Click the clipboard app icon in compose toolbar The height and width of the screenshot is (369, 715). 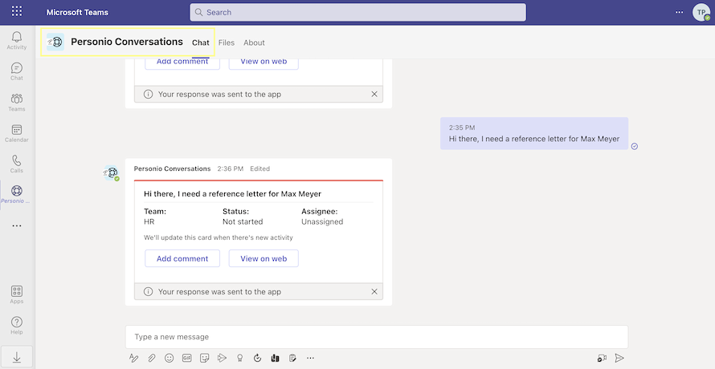[292, 358]
